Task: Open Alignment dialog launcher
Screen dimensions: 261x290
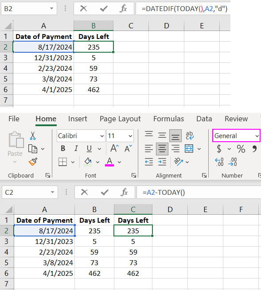Action: [204, 175]
